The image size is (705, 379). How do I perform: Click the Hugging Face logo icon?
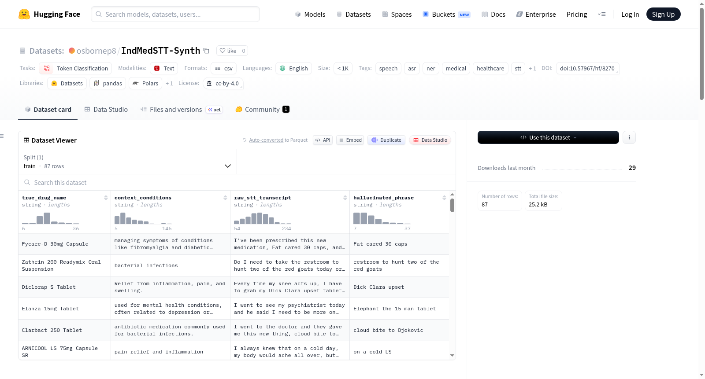[24, 14]
